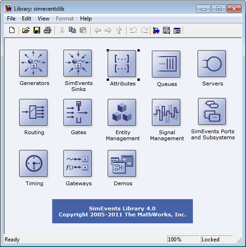Open the Timing library block

(33, 163)
